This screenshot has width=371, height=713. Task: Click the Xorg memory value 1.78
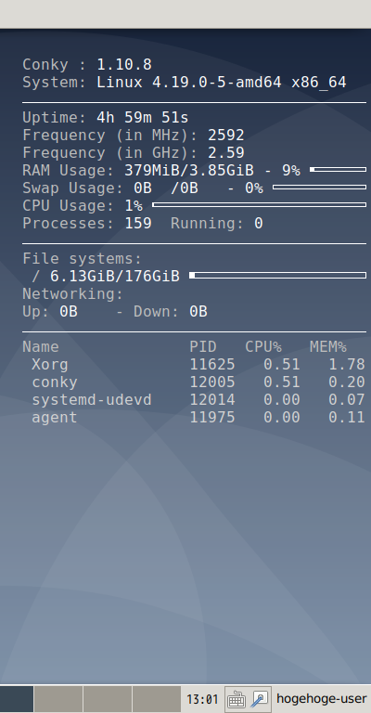347,365
